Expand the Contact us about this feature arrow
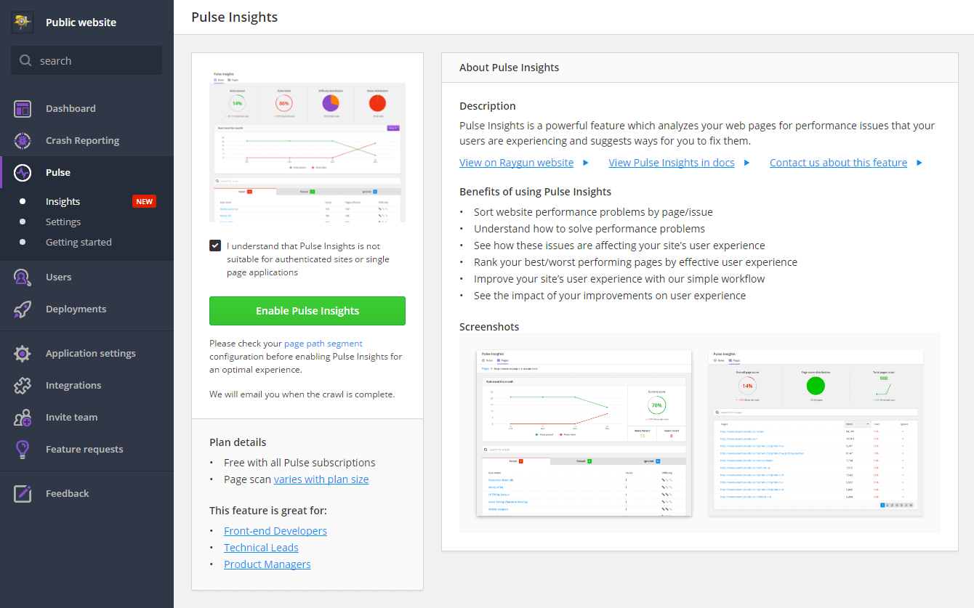This screenshot has height=608, width=974. pos(919,162)
